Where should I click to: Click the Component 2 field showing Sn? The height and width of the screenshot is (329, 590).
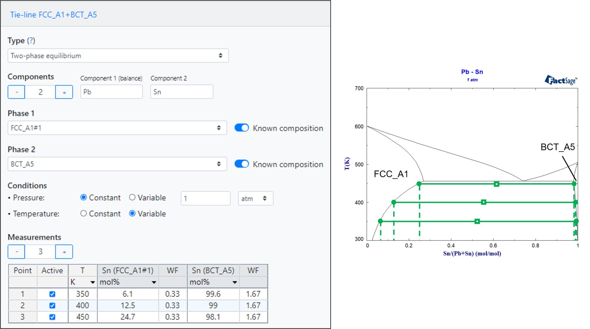point(181,92)
